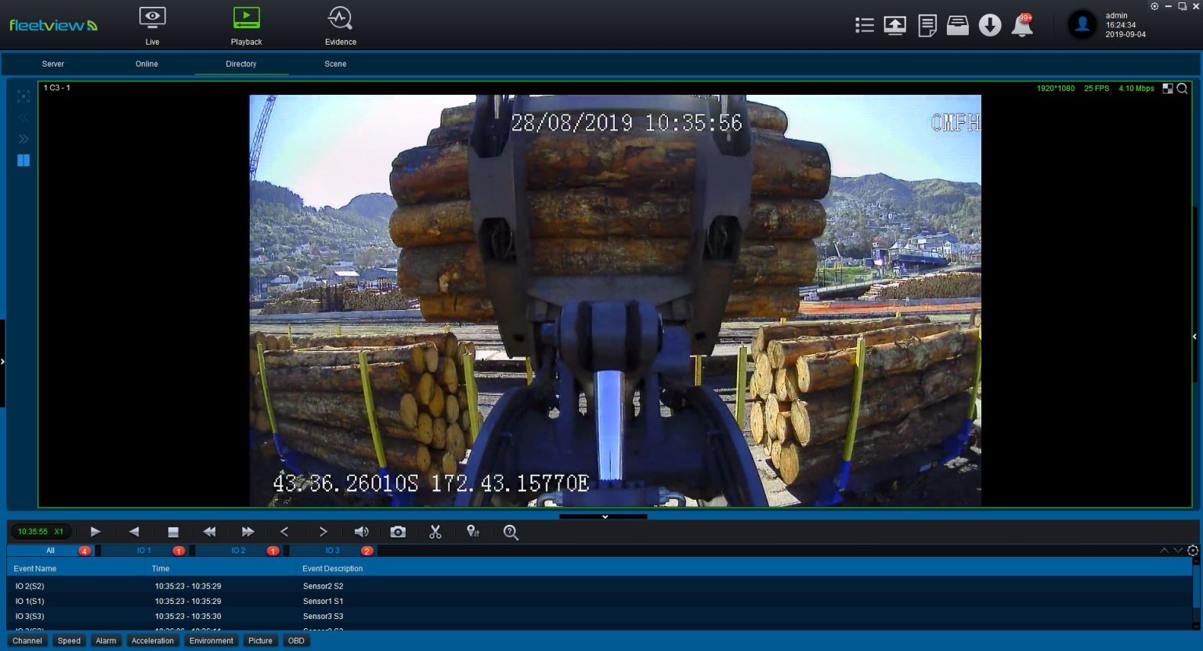1203x651 pixels.
Task: Select the Evidence module icon
Action: (340, 24)
